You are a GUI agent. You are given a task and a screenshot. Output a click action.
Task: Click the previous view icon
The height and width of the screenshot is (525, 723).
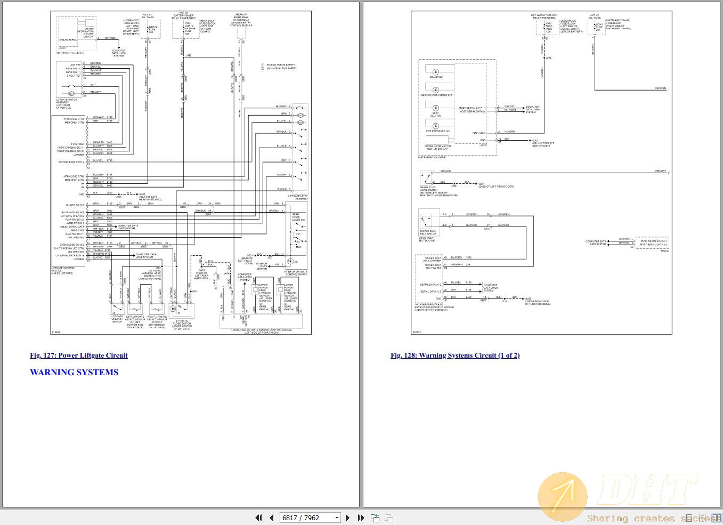coord(375,518)
